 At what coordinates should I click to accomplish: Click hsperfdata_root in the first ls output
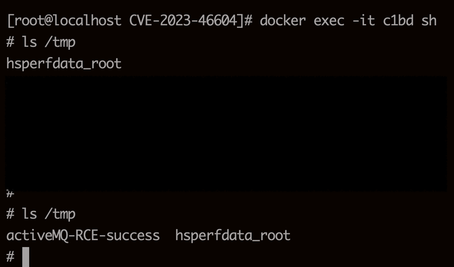64,63
